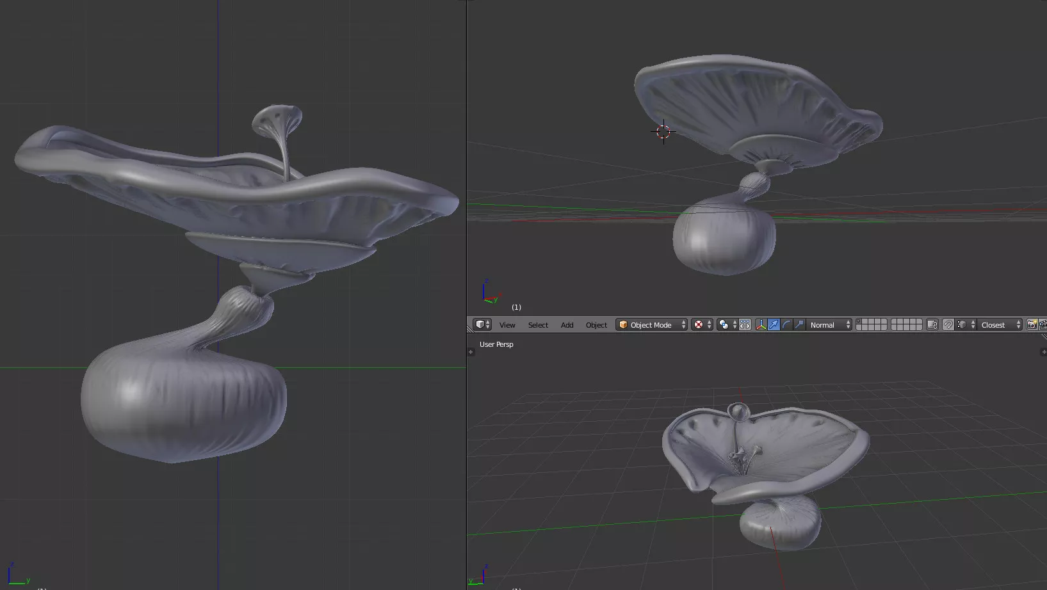Select the scale manipulator icon
The image size is (1047, 590).
tap(799, 325)
